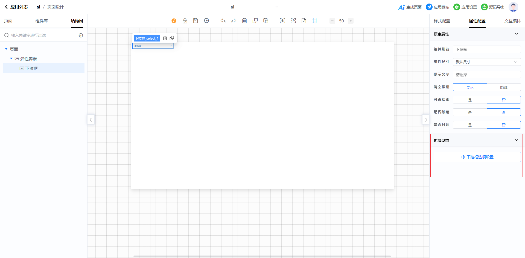Click the save icon in toolbar
The height and width of the screenshot is (258, 525).
coord(196,21)
